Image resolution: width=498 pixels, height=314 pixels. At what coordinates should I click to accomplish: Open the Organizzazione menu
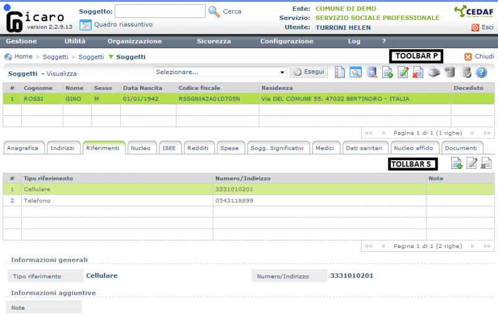[x=134, y=41]
